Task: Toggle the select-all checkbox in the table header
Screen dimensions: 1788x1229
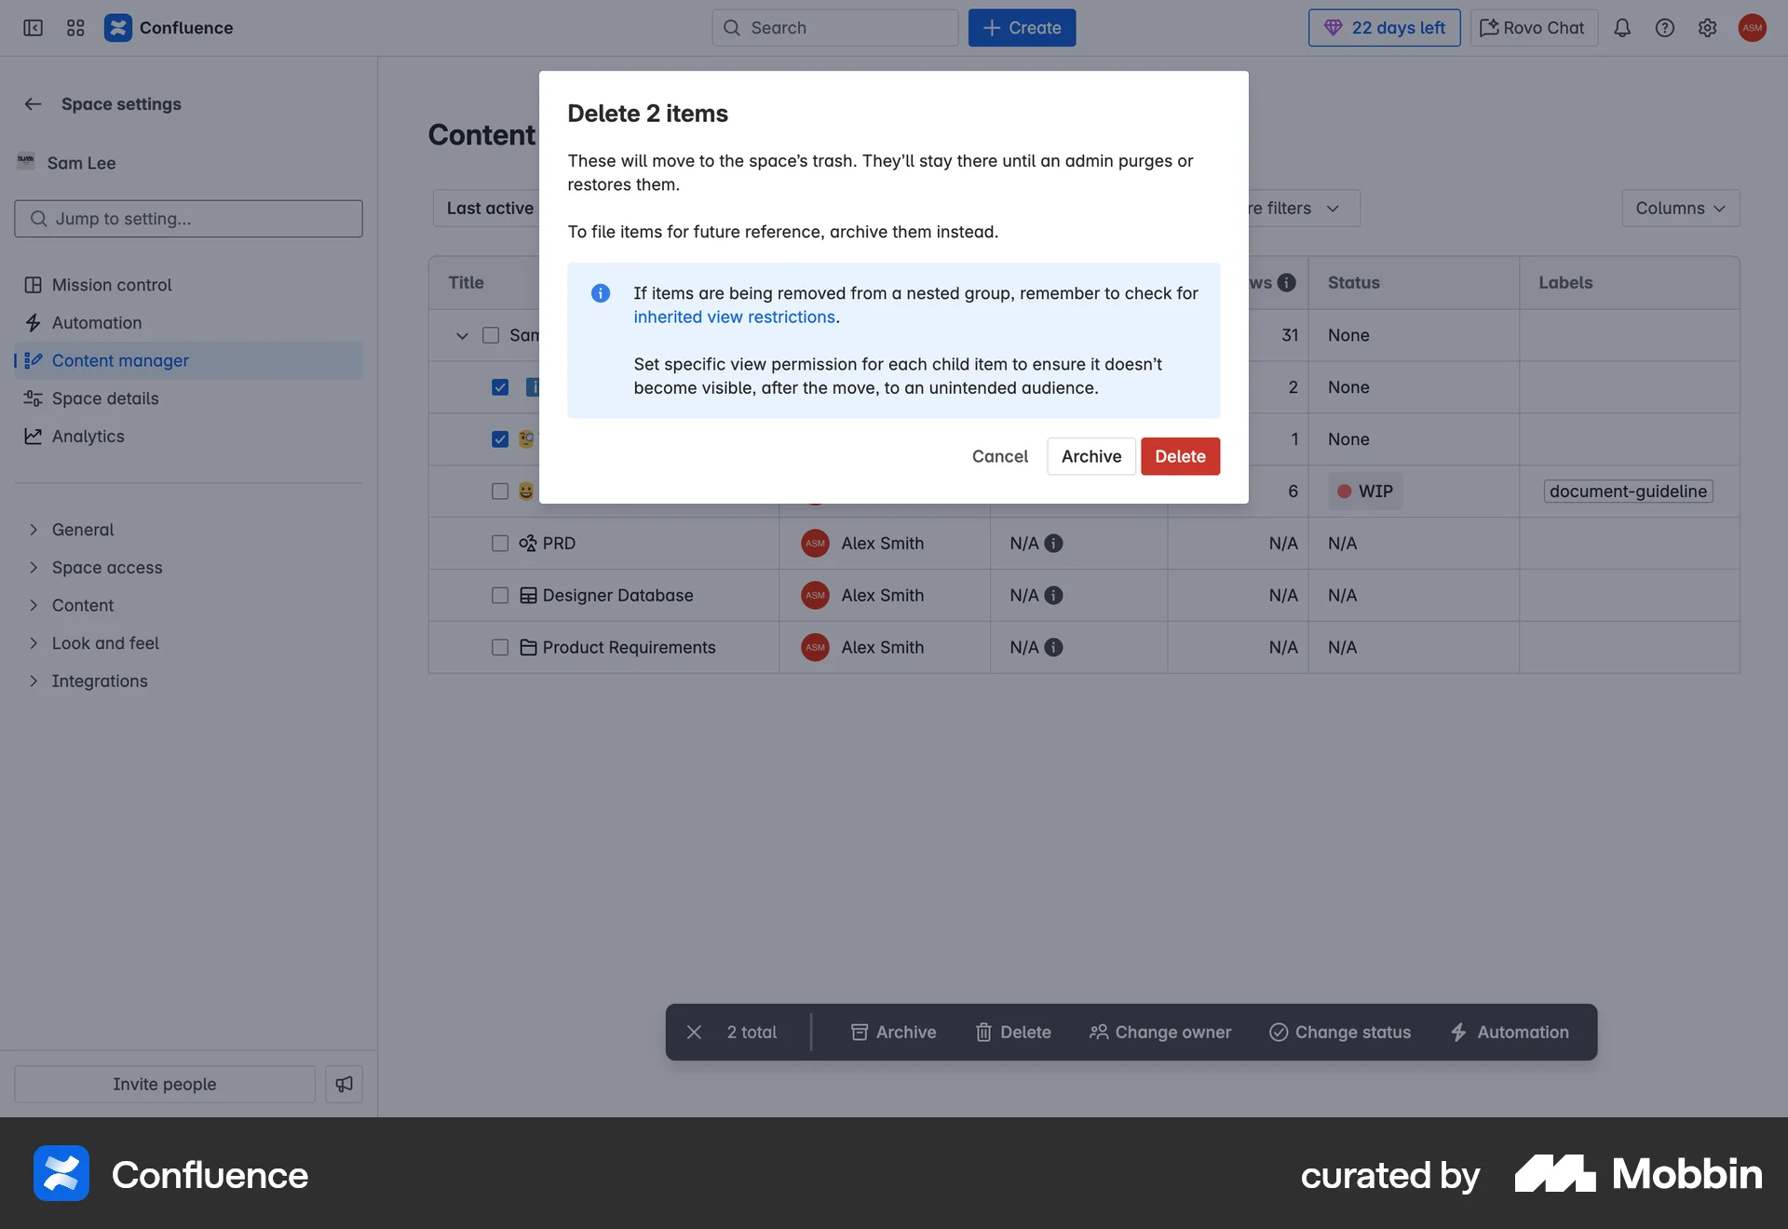Action: pyautogui.click(x=490, y=335)
